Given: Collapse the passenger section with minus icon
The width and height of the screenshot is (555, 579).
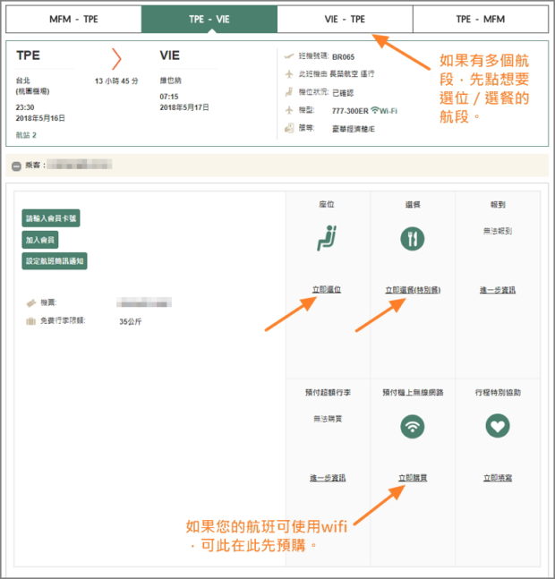Looking at the screenshot, I should point(16,166).
